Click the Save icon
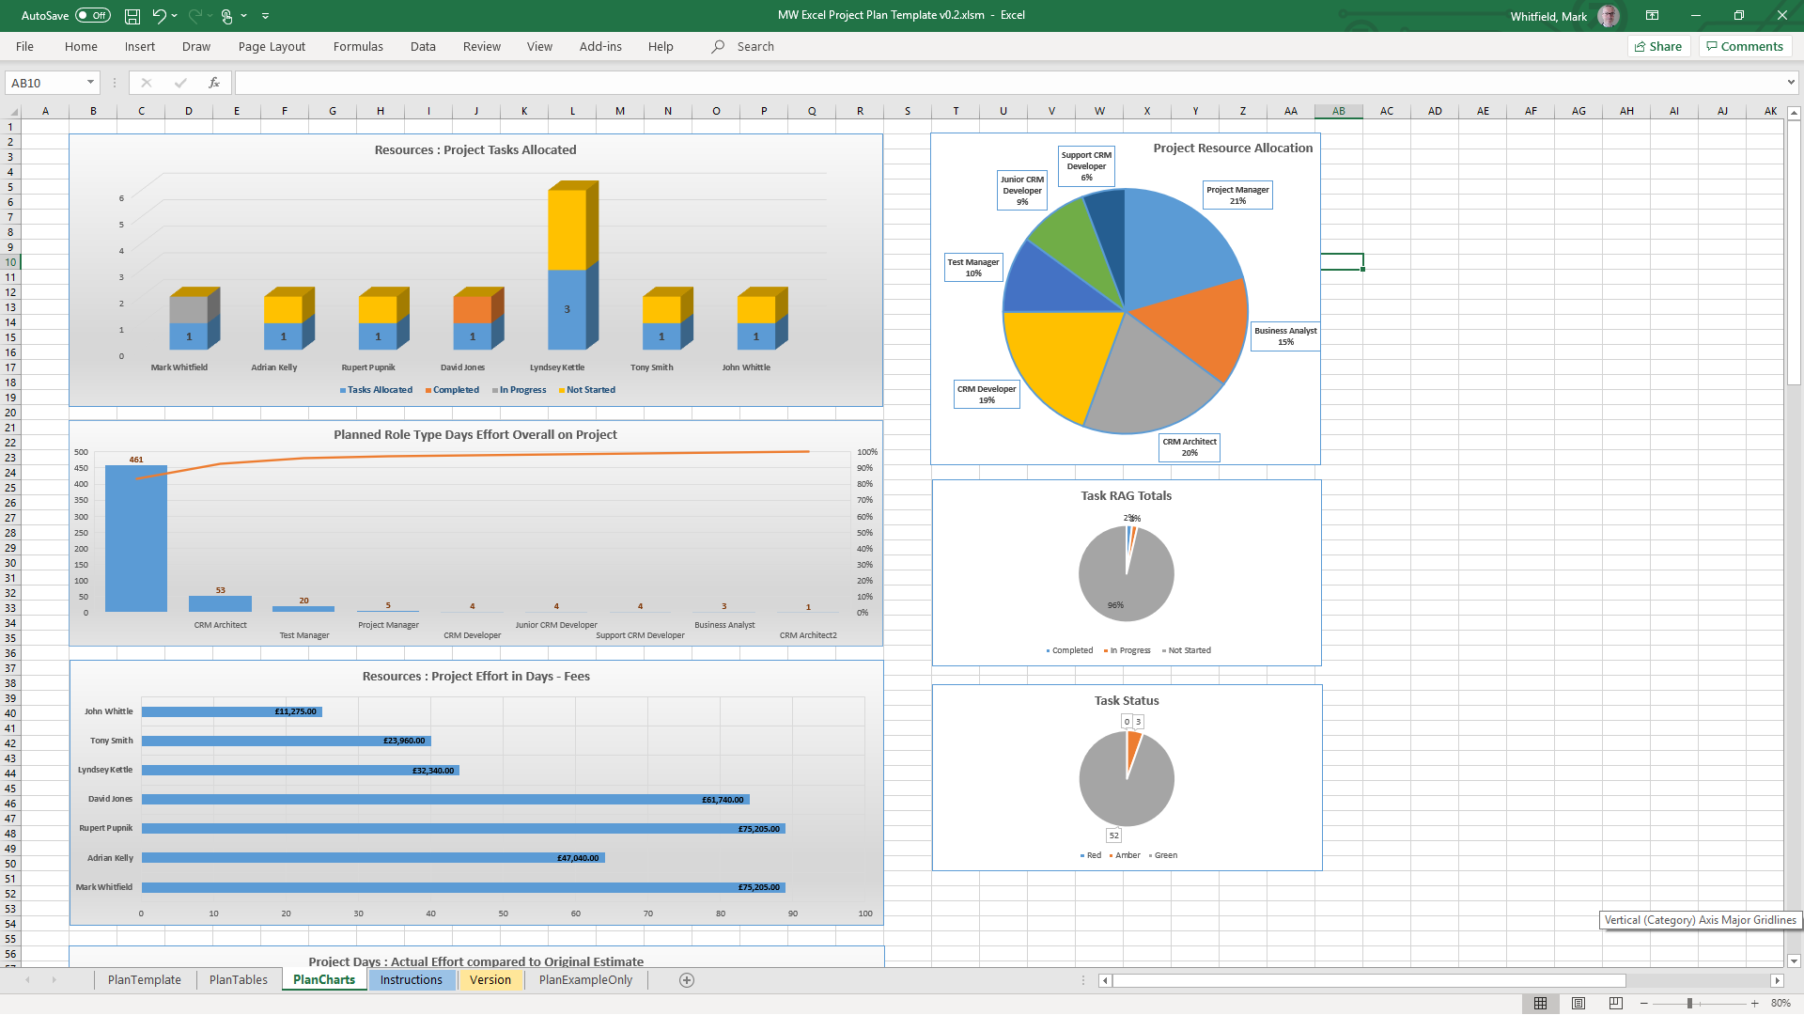 pos(132,16)
